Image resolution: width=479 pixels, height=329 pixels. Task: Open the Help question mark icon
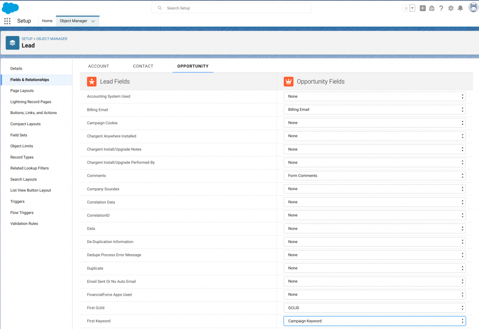pyautogui.click(x=441, y=8)
